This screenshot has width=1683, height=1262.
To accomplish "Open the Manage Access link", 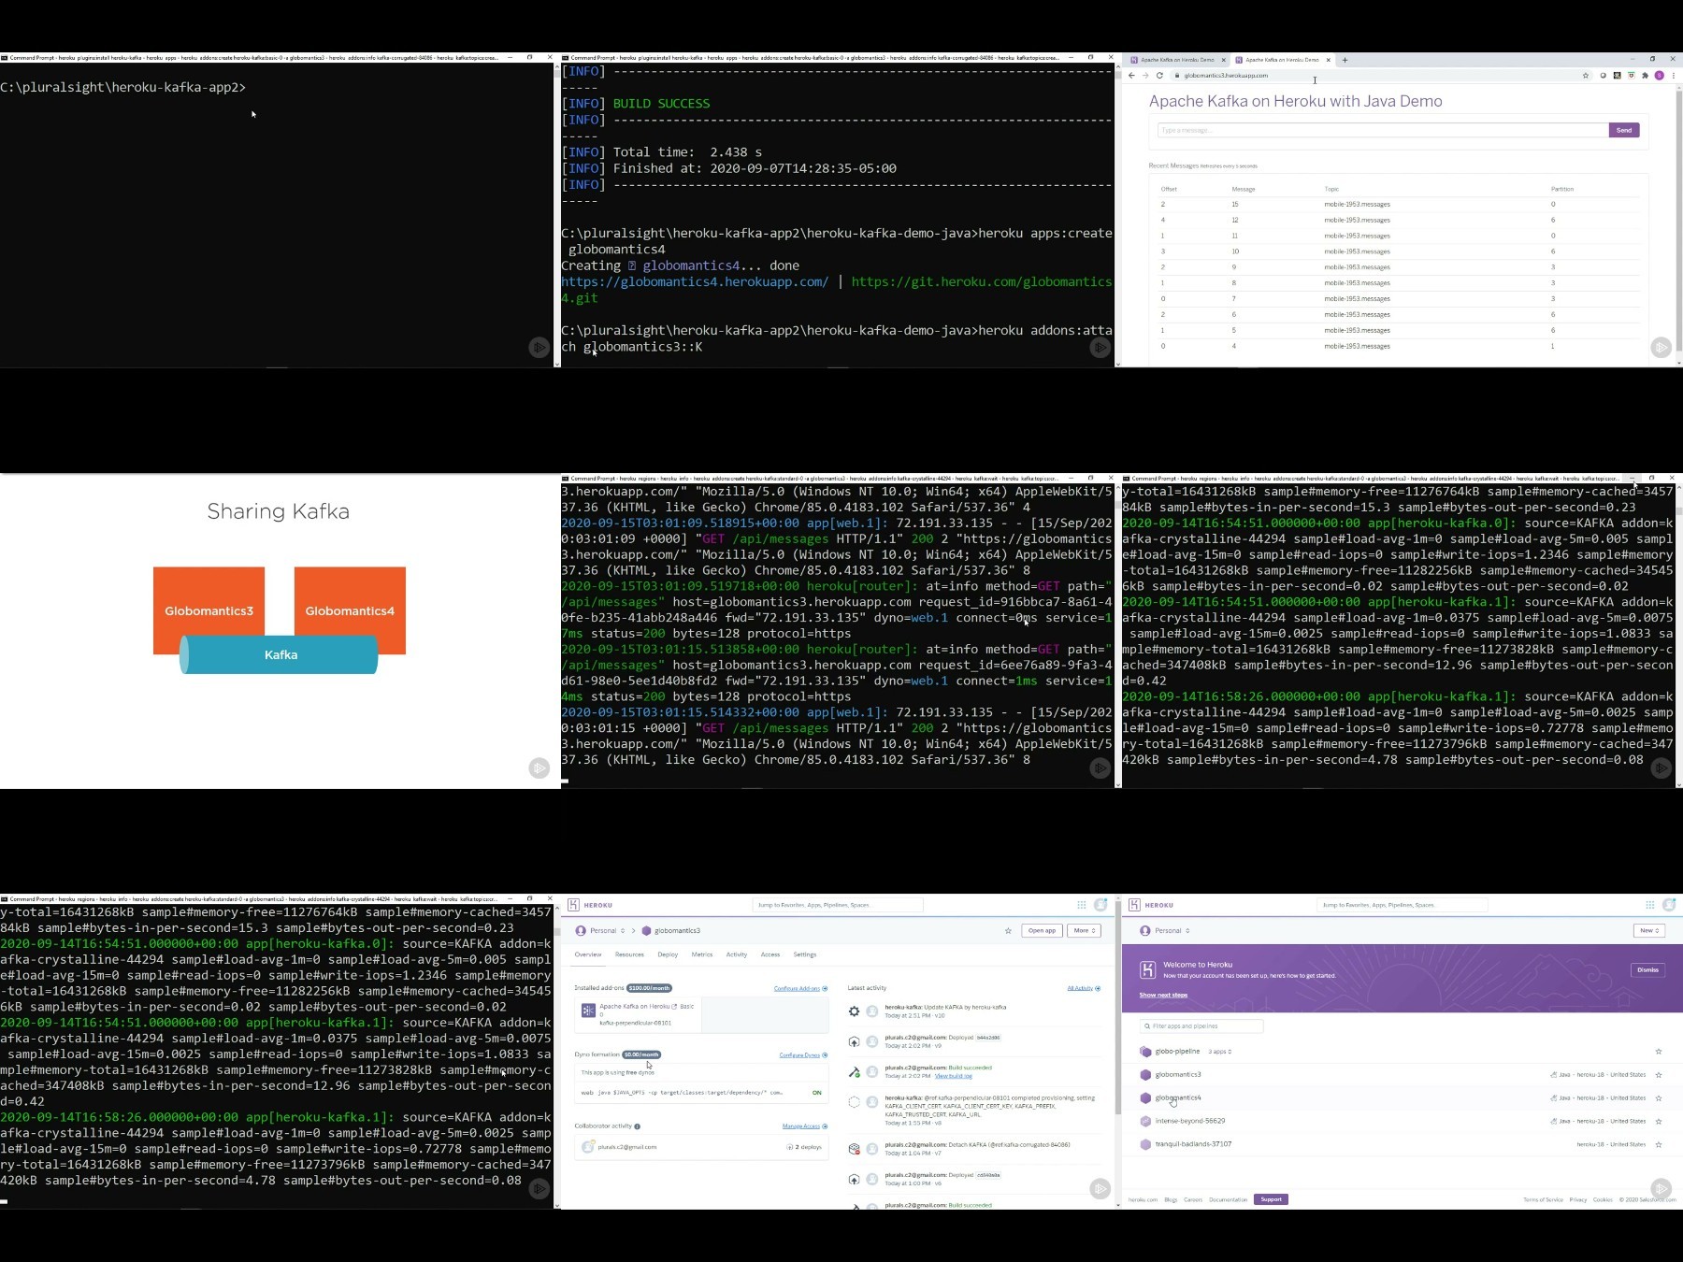I will [x=805, y=1126].
